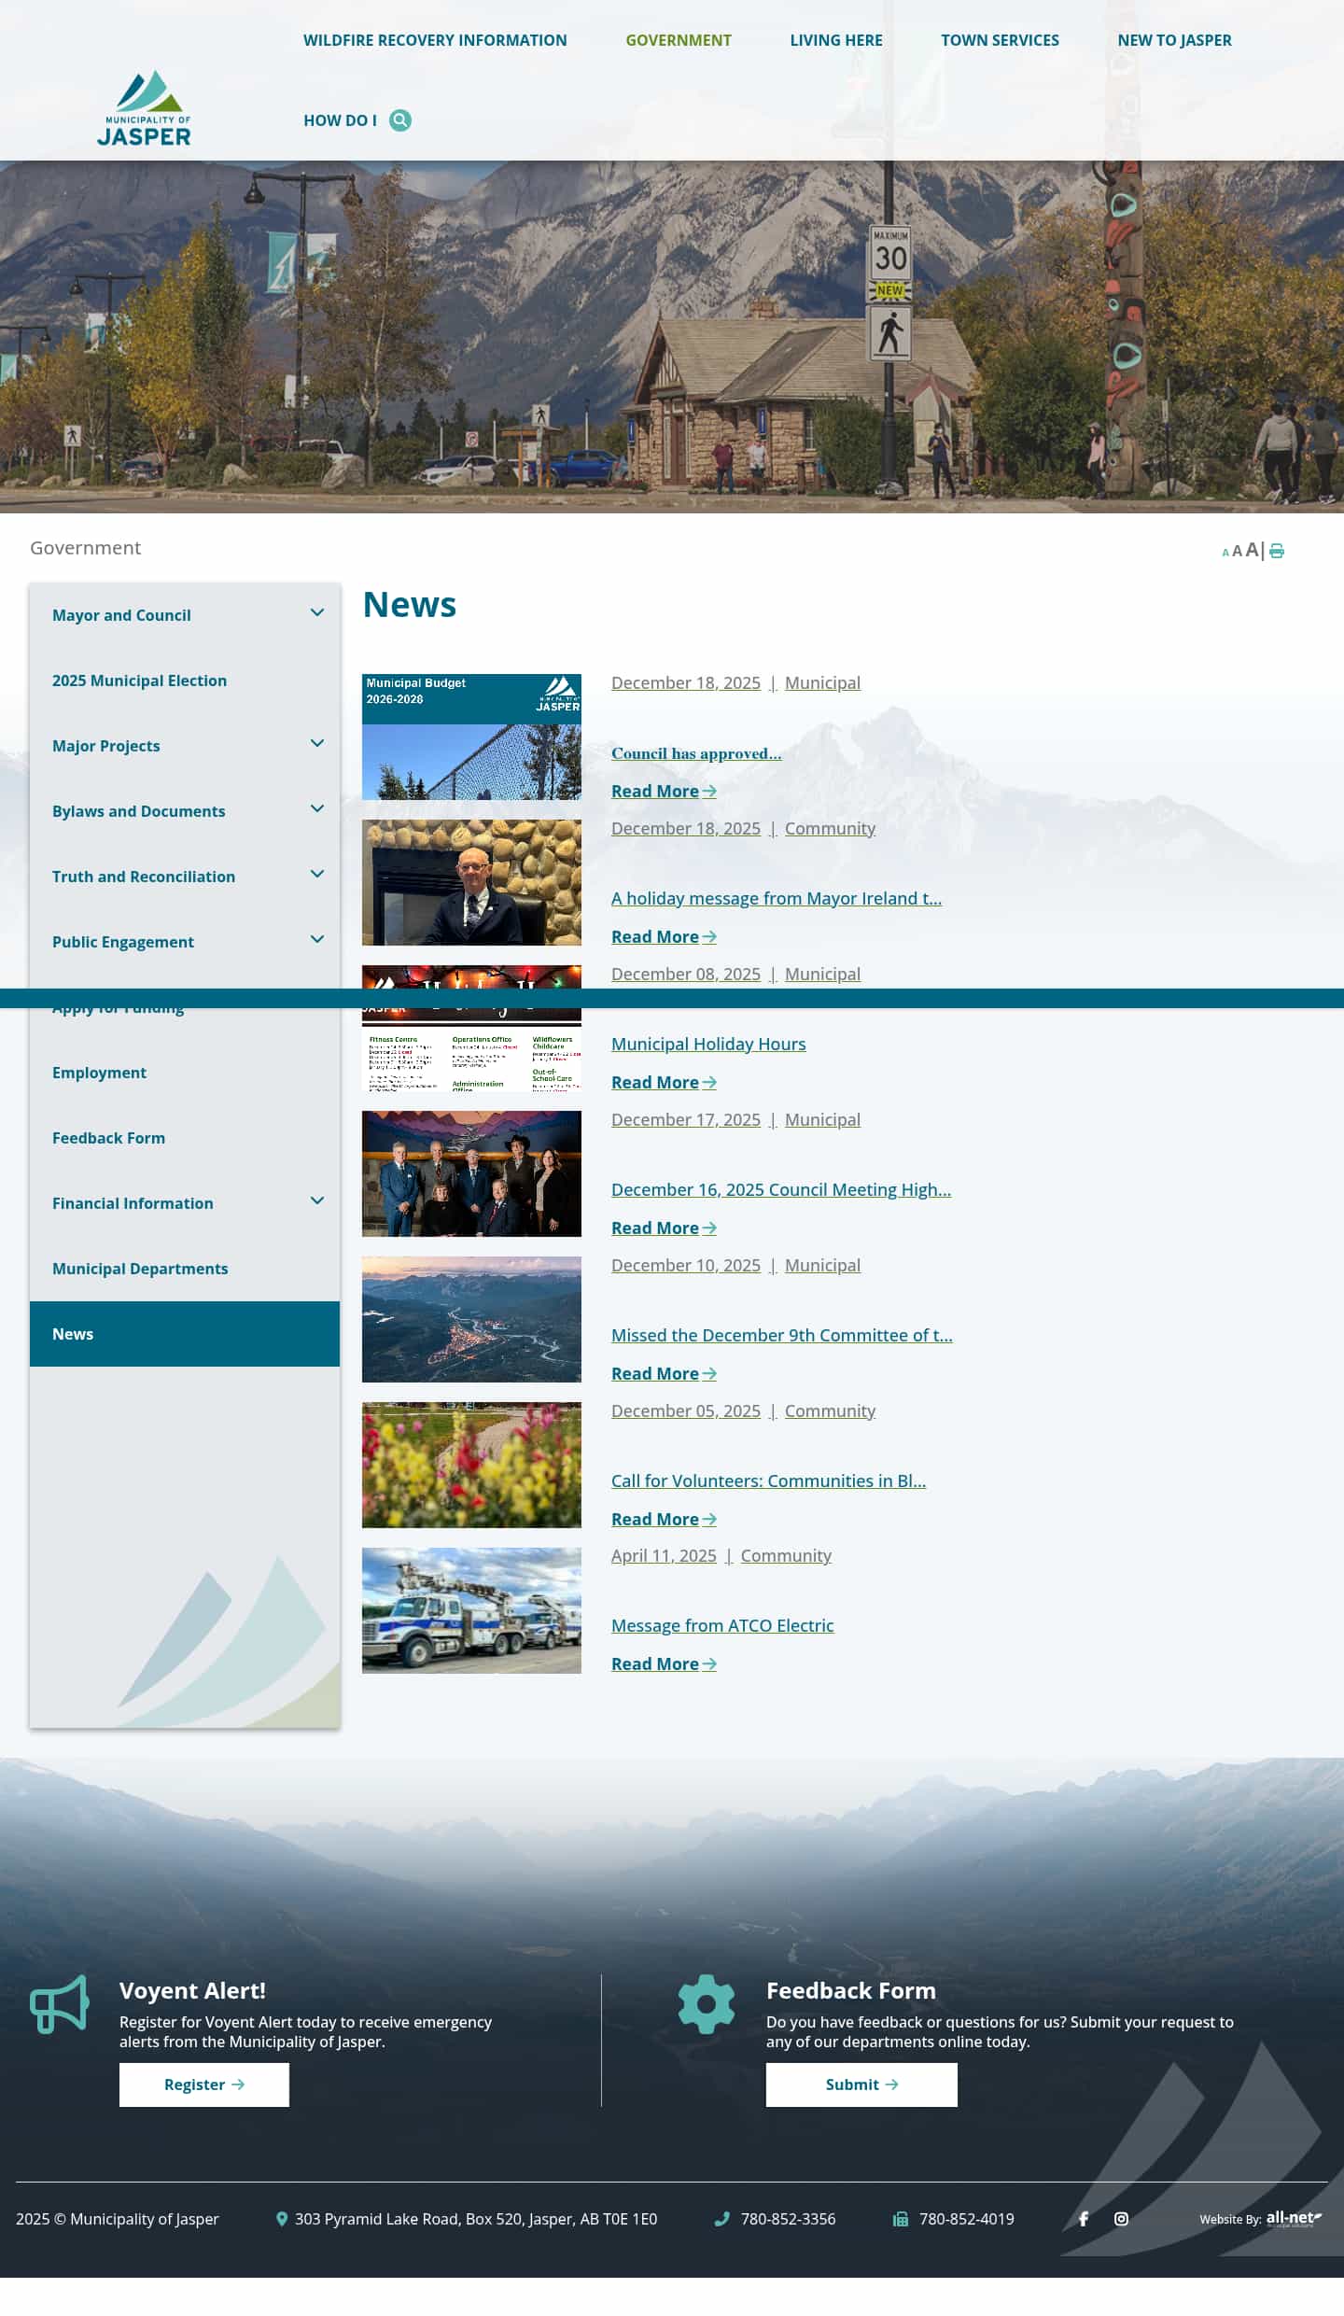Click the phone icon beside 780-852-3356

[x=721, y=2219]
